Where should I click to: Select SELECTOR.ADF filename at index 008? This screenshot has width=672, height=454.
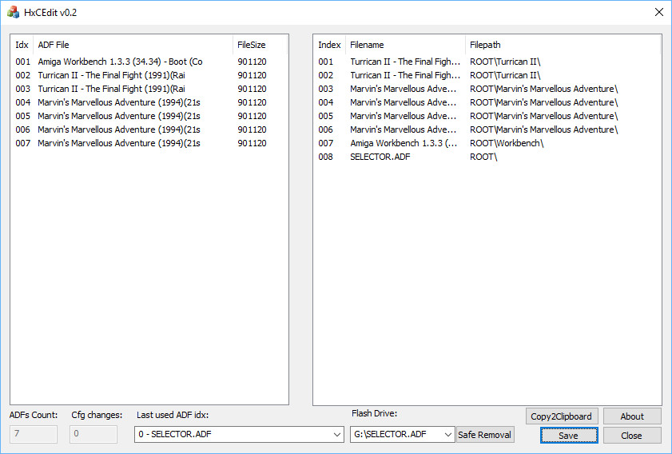click(x=380, y=157)
